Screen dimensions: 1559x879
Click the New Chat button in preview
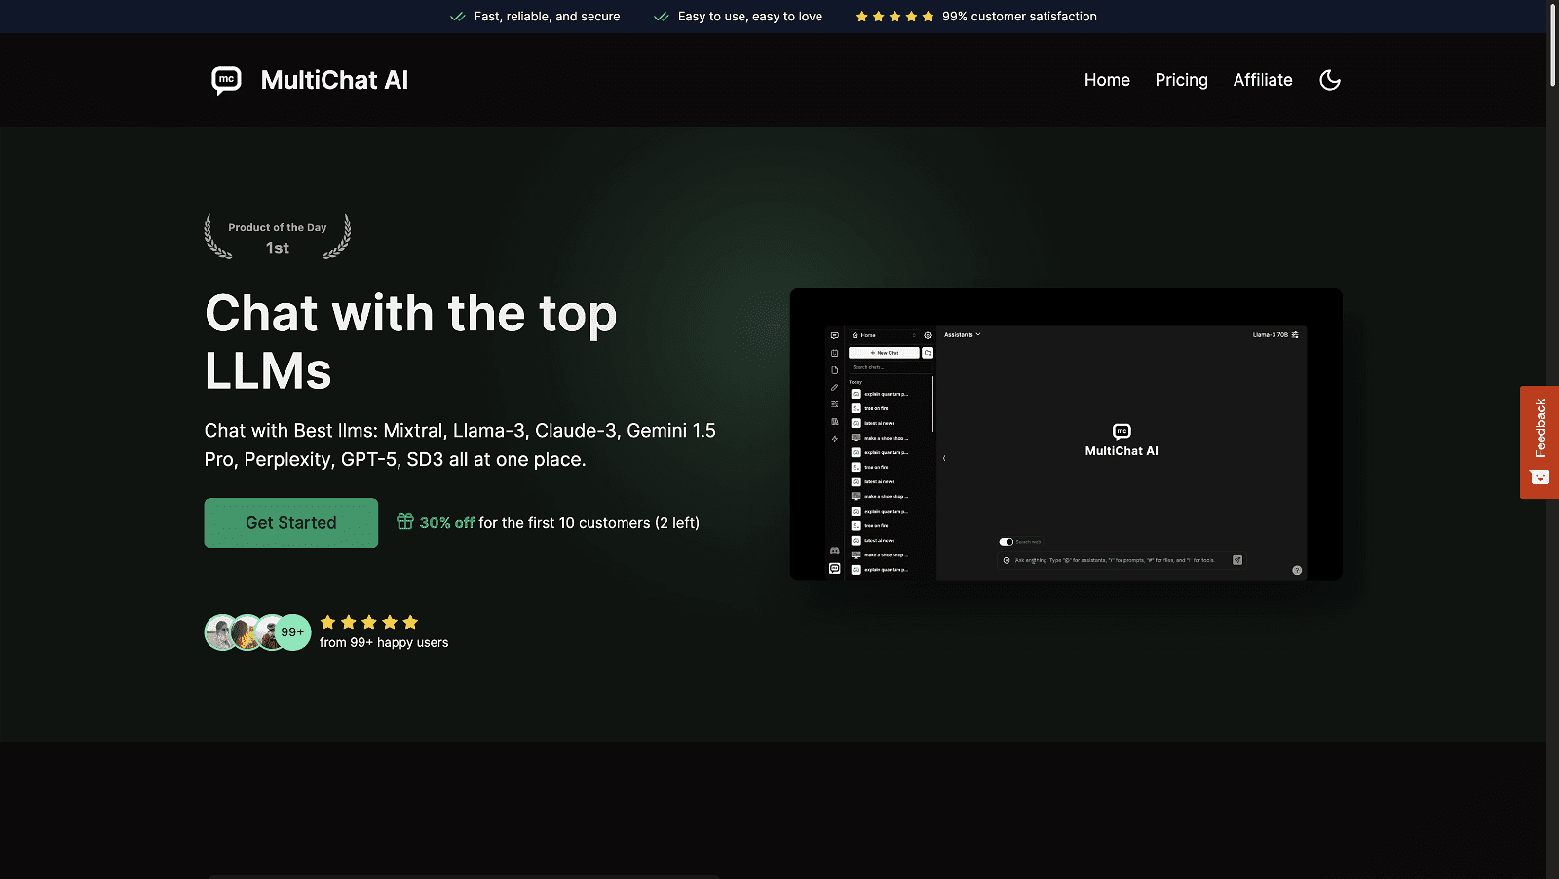[x=884, y=353]
